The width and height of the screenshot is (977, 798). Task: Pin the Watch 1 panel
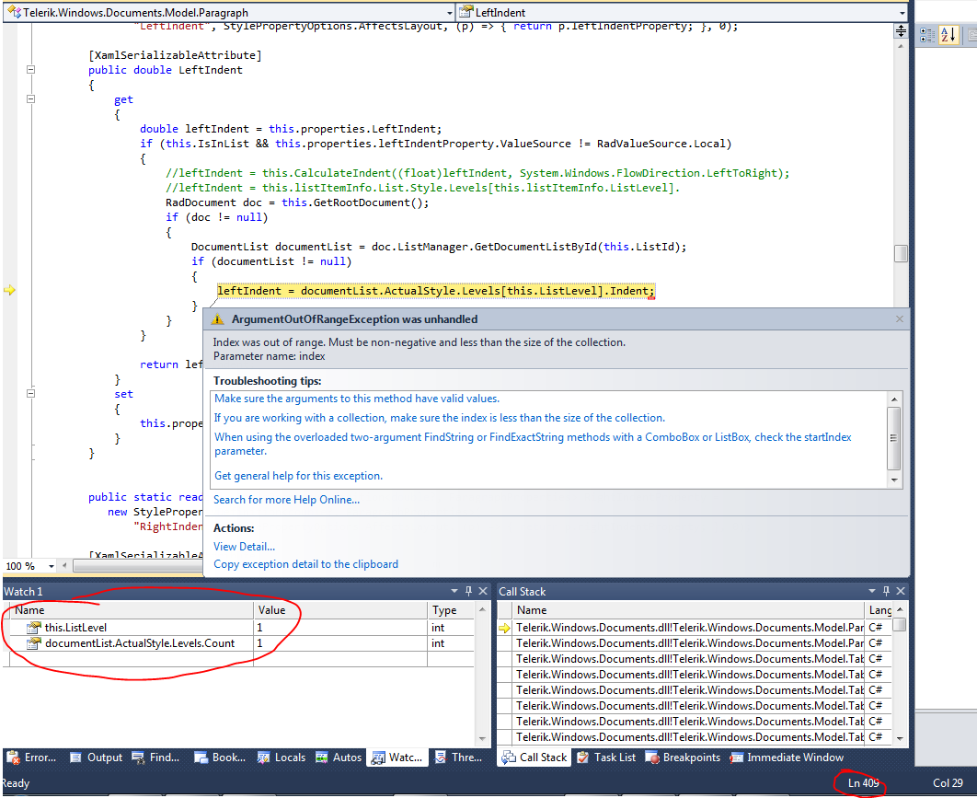pos(468,591)
